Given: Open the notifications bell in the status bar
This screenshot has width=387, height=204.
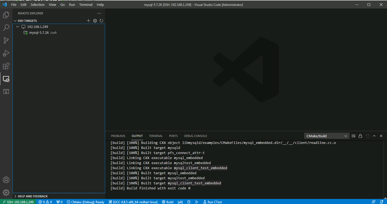Looking at the screenshot, I should (382, 202).
